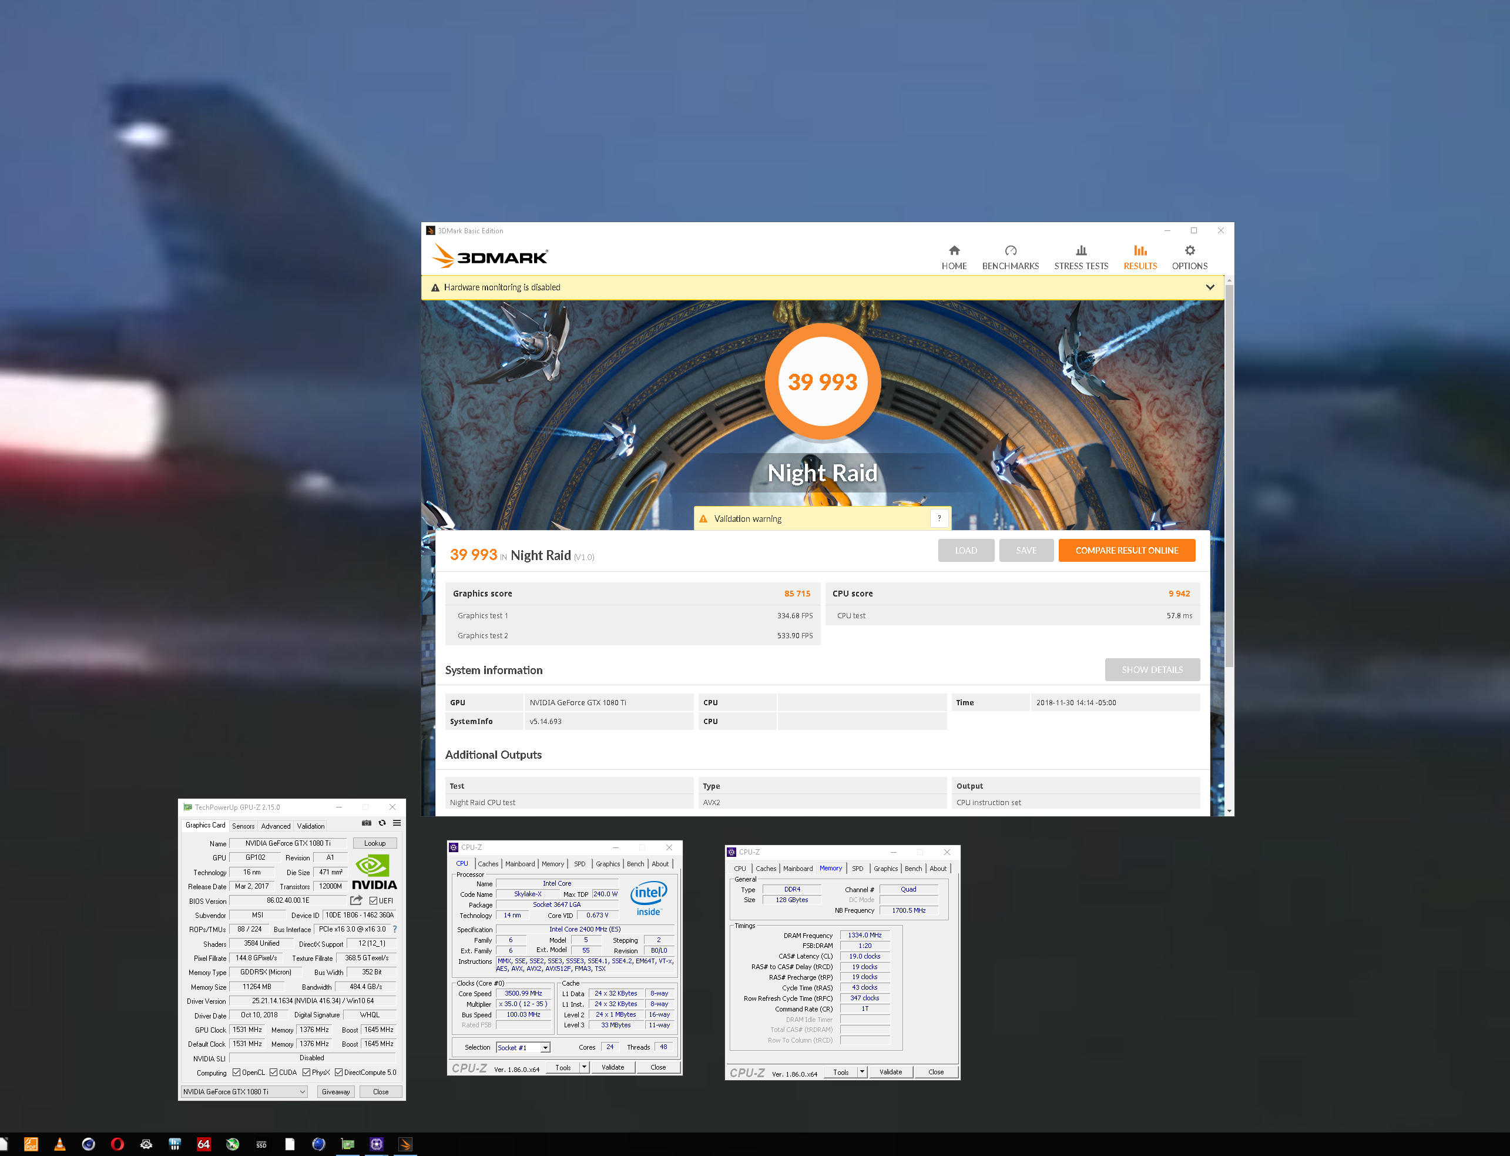The image size is (1510, 1156).
Task: Open Tools dropdown arrow in CPU tab window
Action: click(x=584, y=1067)
